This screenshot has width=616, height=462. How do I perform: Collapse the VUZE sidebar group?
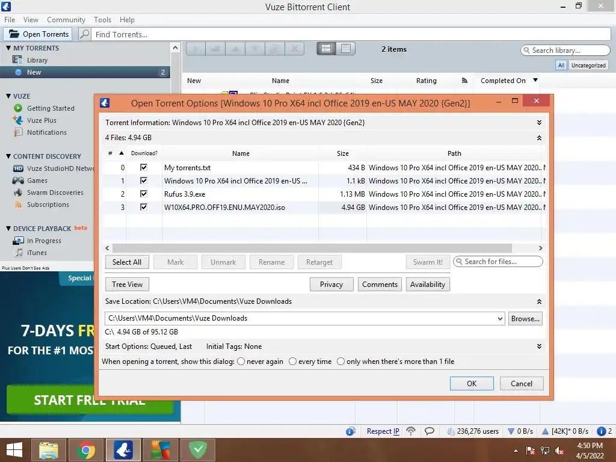coord(8,96)
